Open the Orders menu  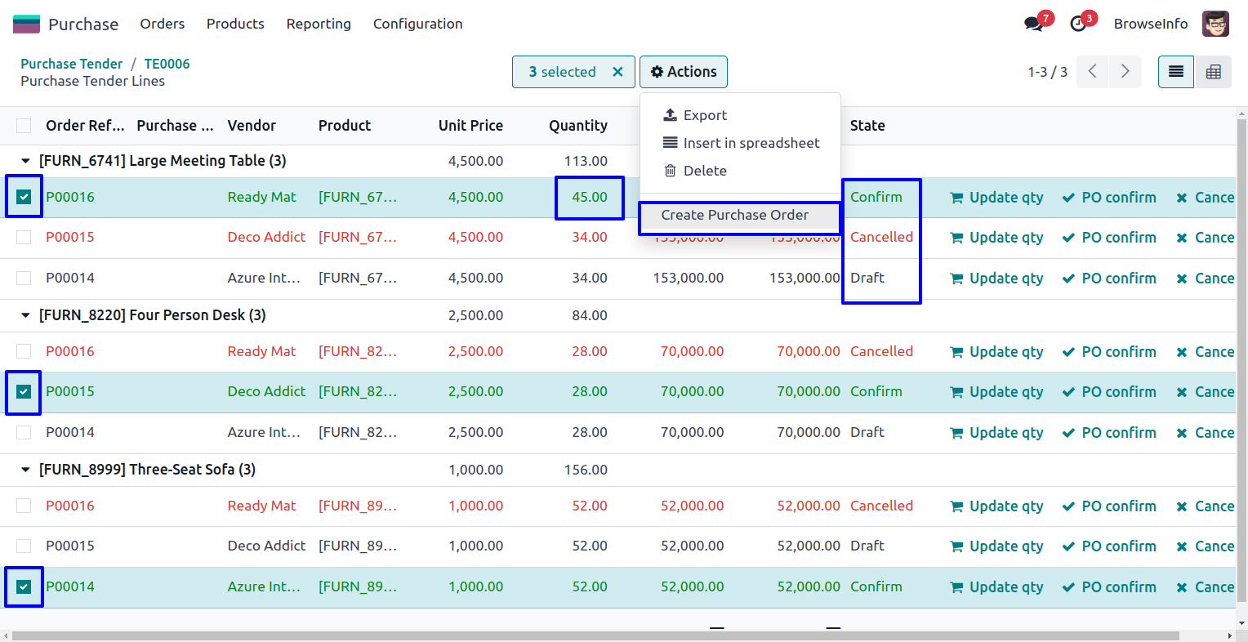tap(163, 24)
